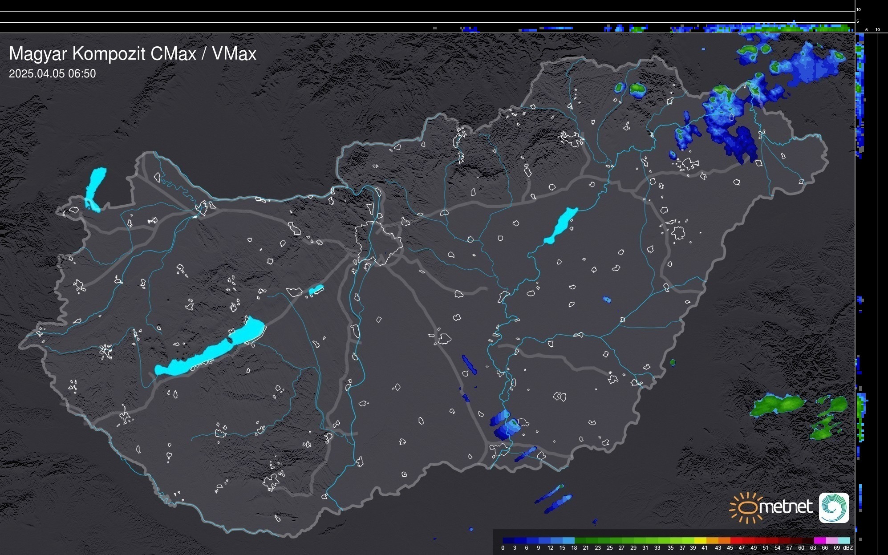Click the metnet wordmark text
888x555 pixels.
(786, 507)
